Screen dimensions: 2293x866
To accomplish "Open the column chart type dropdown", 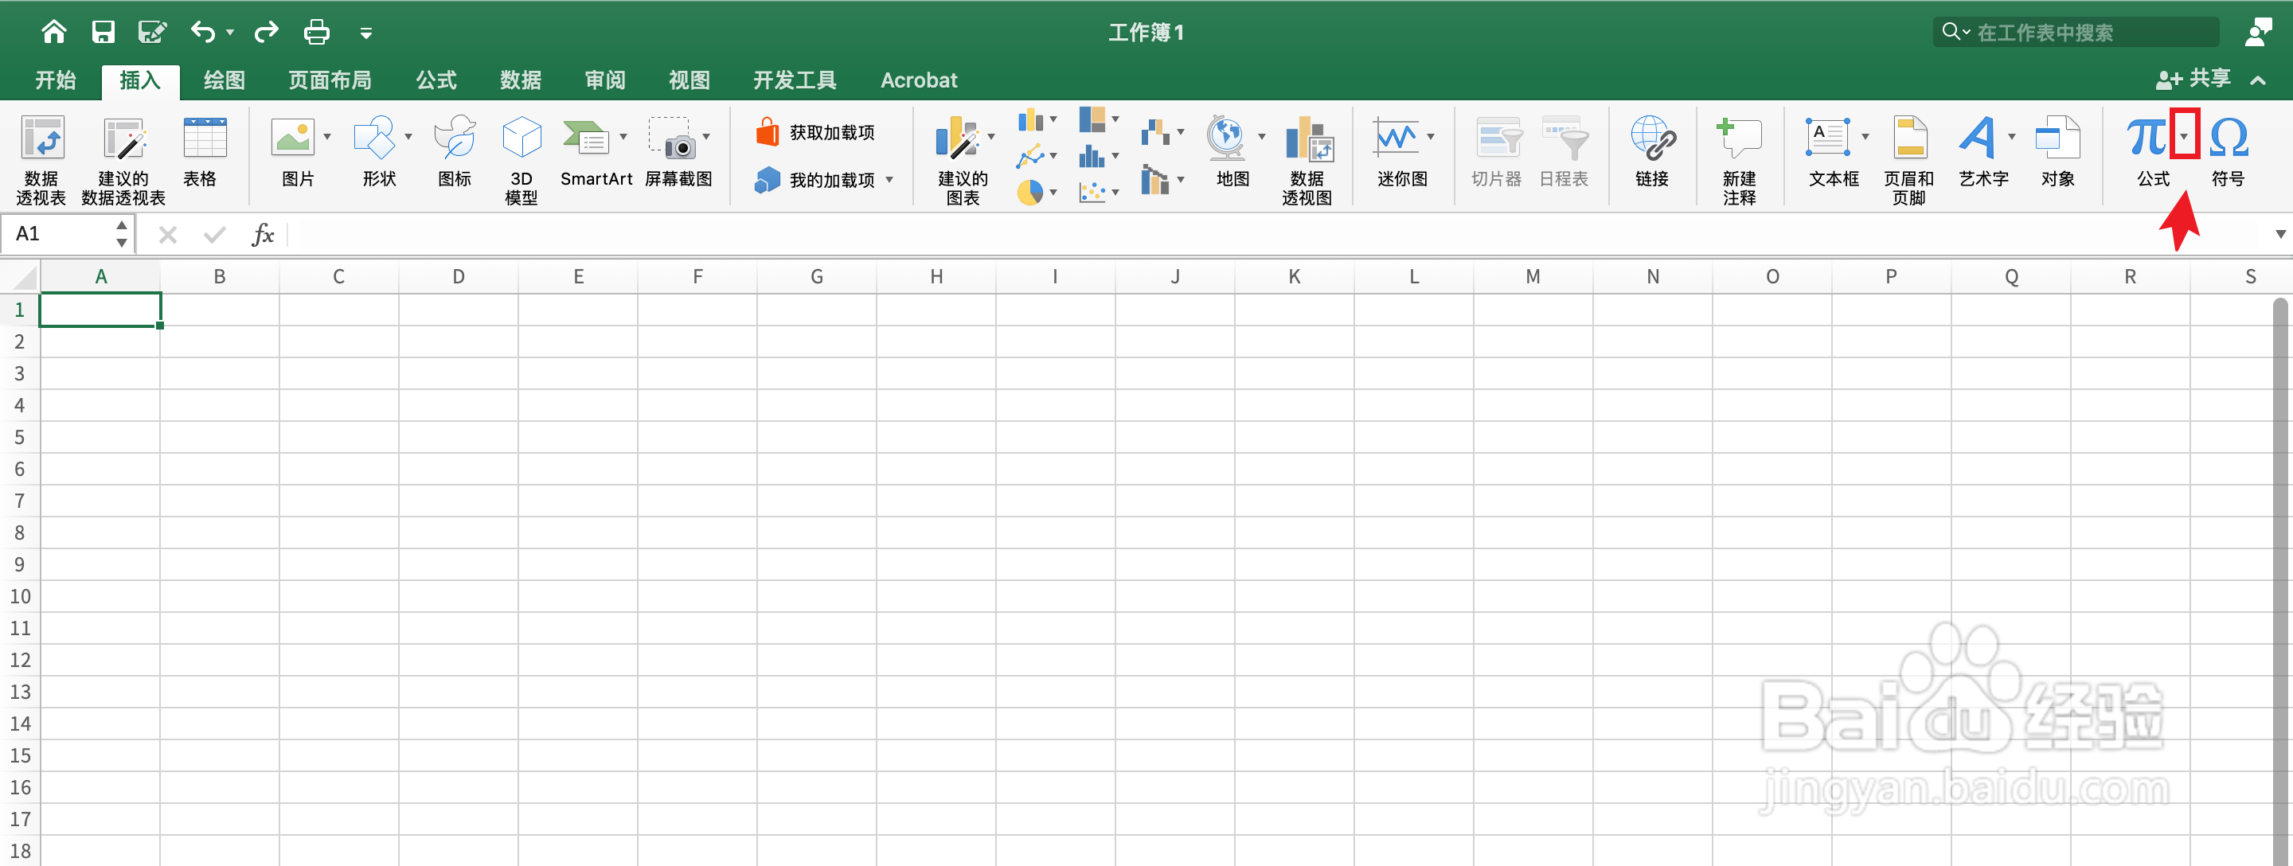I will [1053, 119].
